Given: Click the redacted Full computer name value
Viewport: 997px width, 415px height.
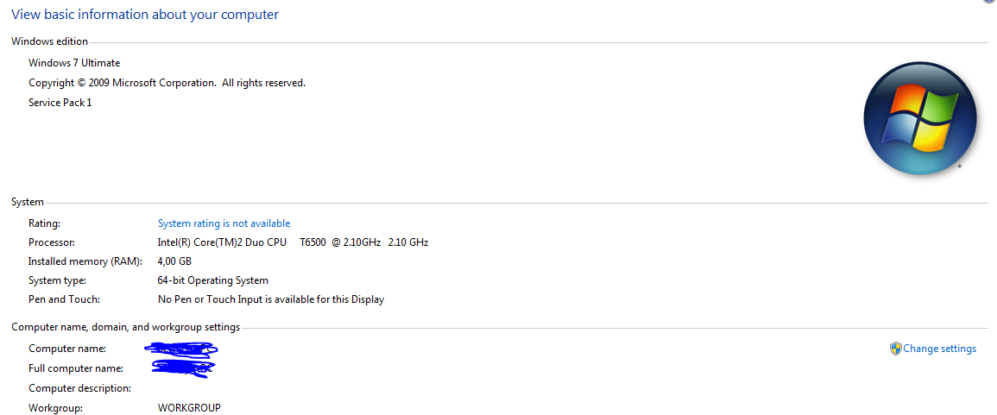Looking at the screenshot, I should pos(183,368).
